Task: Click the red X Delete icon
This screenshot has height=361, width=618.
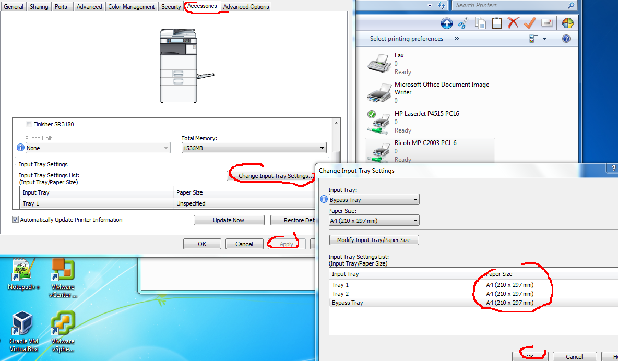Action: (x=513, y=23)
